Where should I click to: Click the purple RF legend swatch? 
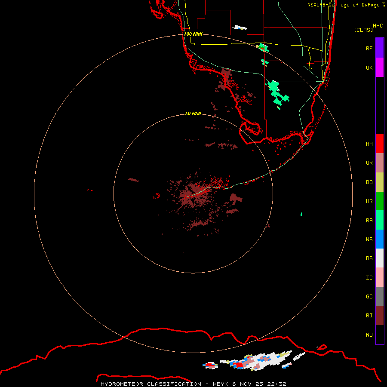pos(380,48)
